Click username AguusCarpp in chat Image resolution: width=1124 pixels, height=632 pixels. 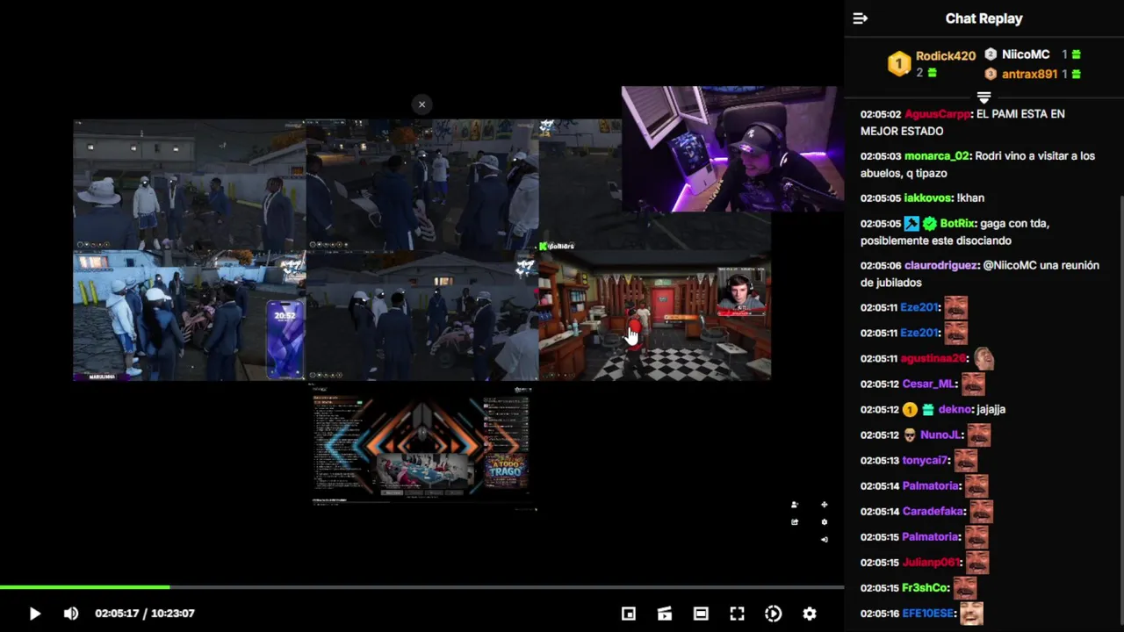click(938, 114)
